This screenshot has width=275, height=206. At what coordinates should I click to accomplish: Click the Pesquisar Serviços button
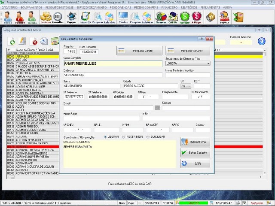pos(188,51)
